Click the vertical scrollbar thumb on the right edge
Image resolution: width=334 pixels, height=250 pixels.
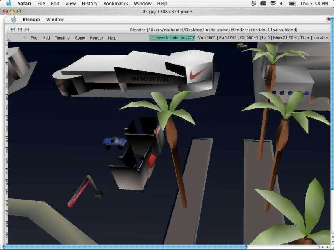point(332,103)
